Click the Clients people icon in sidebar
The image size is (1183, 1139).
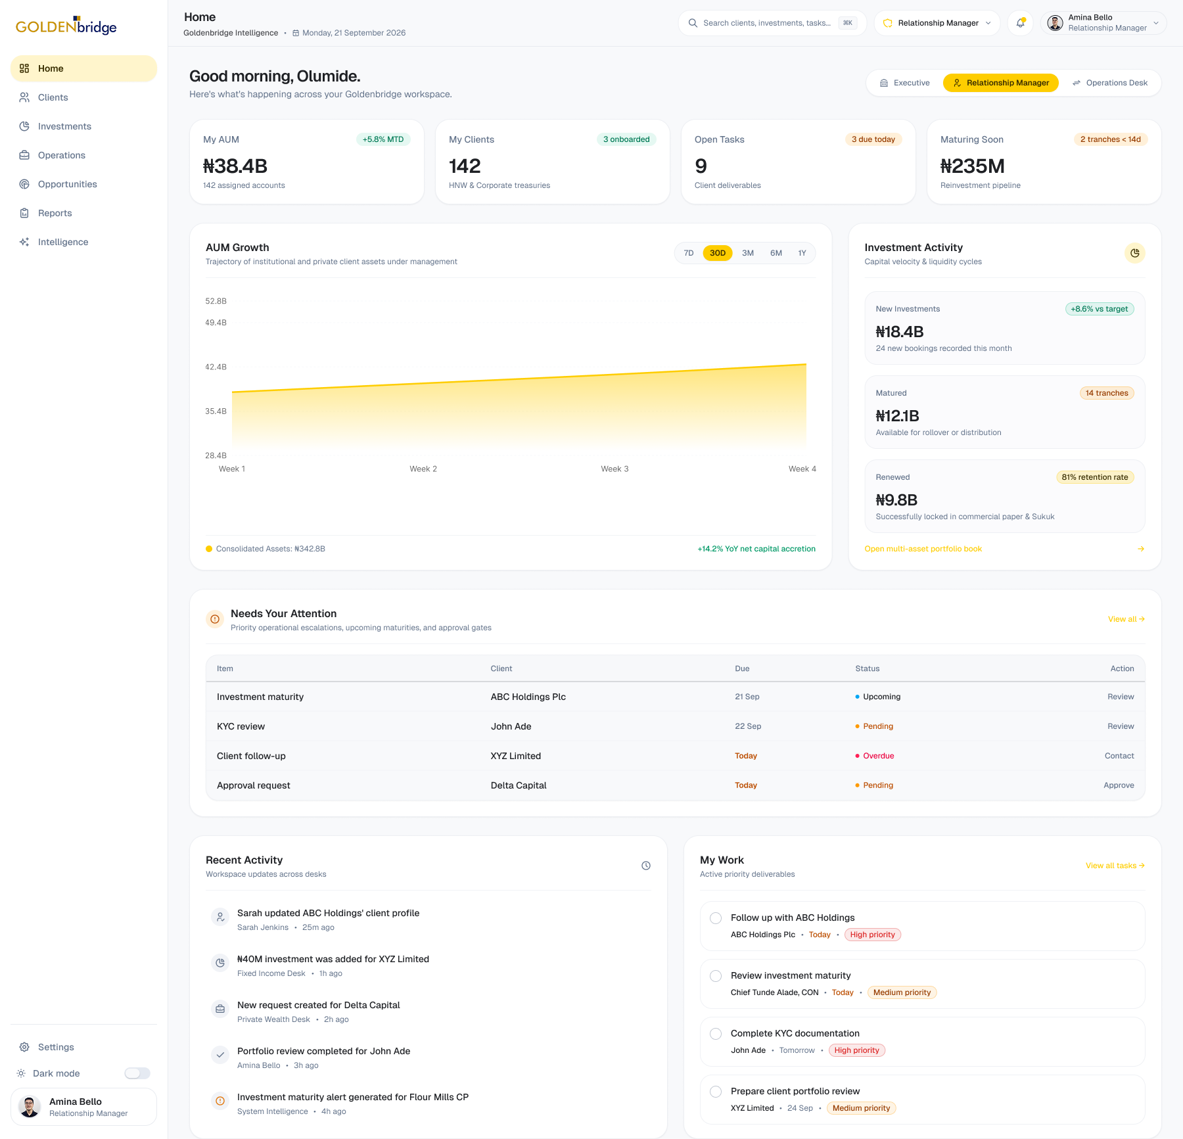tap(24, 97)
